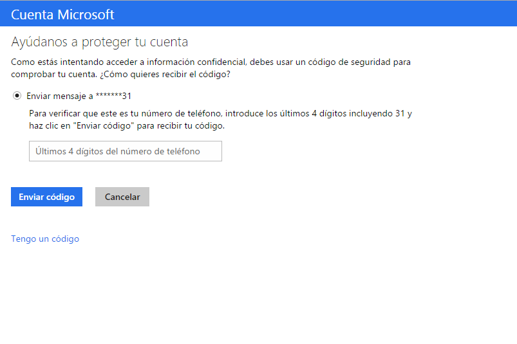Open the 'Tengo un código' link
Viewport: 517px width, 344px height.
[45, 239]
